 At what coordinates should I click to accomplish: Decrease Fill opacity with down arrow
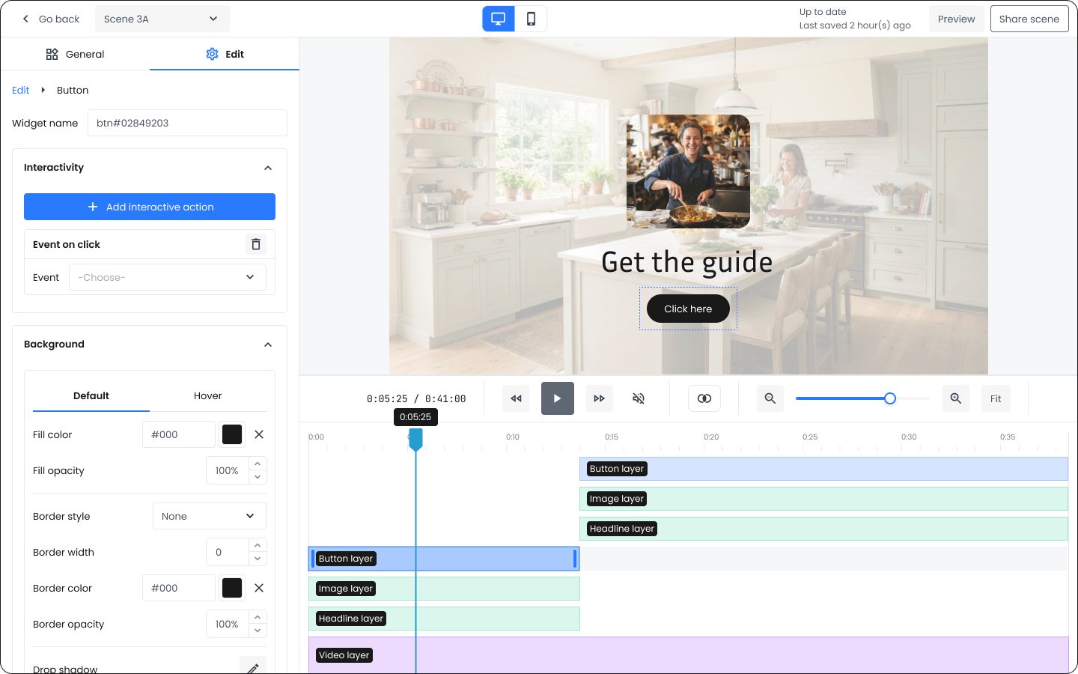258,477
